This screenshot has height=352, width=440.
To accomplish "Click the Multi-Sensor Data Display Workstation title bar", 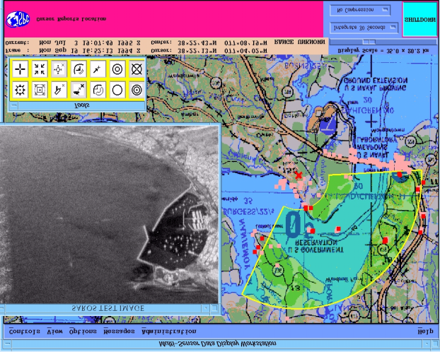I will tap(217, 344).
